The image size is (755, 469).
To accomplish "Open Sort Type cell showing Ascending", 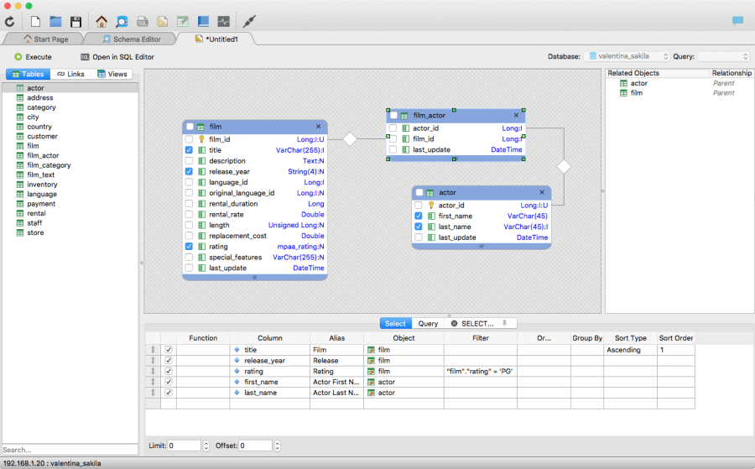I will [x=630, y=350].
